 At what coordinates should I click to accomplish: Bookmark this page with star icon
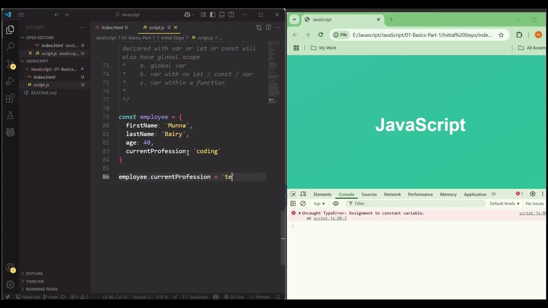coord(501,35)
